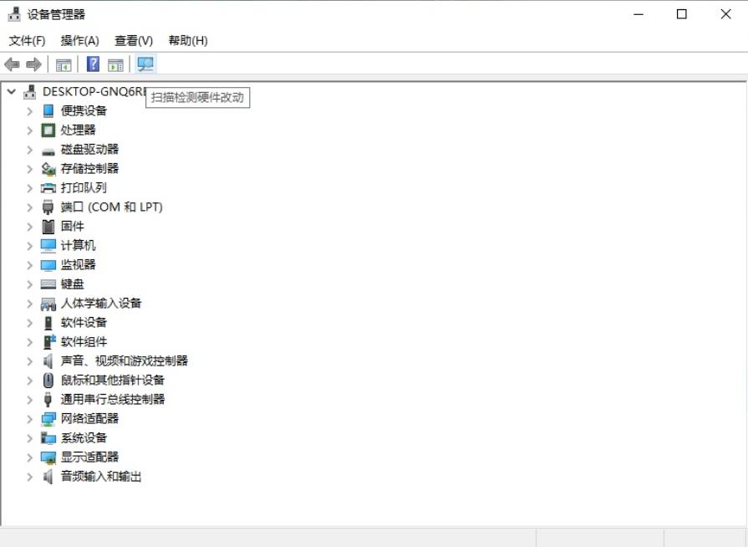Expand the 通用串行总线控制器 node

point(29,400)
